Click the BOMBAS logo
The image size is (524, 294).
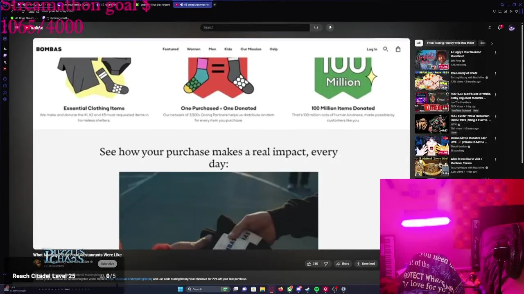pos(49,49)
